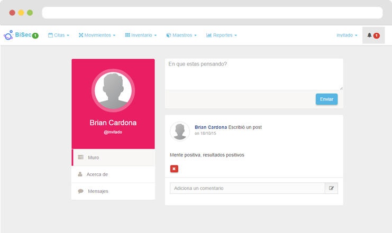Select the Mensajes tab
Image resolution: width=392 pixels, height=233 pixels.
tap(113, 191)
